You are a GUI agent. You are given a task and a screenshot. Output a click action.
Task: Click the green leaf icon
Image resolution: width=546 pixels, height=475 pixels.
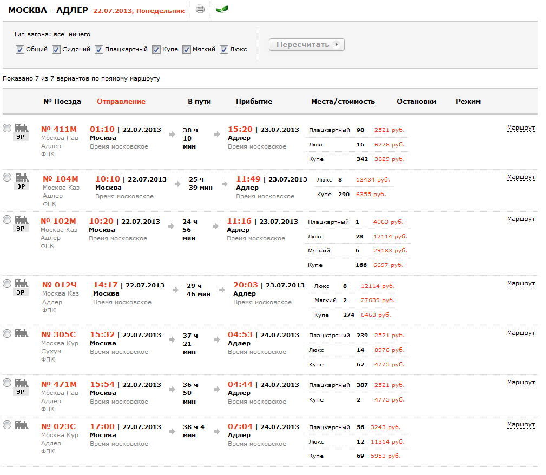pos(222,9)
